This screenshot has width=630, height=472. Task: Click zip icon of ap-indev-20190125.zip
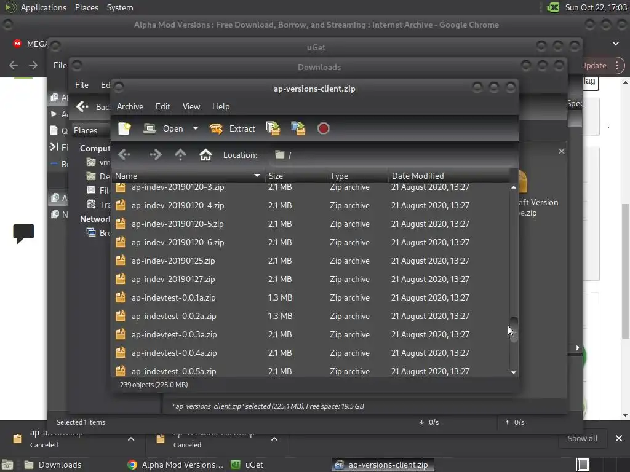[x=121, y=260]
